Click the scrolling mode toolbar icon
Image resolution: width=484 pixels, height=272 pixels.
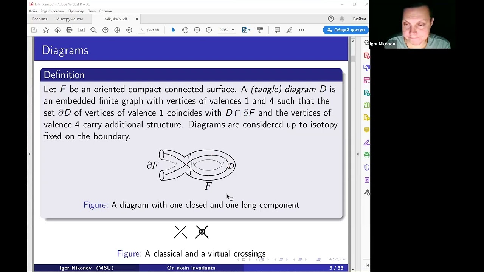tap(260, 30)
